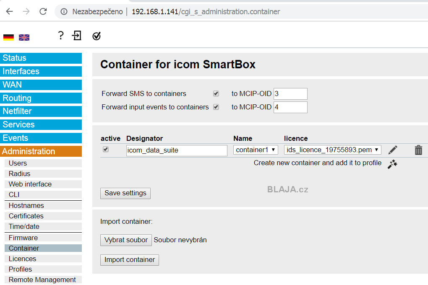Click the Save settings button

[x=125, y=193]
